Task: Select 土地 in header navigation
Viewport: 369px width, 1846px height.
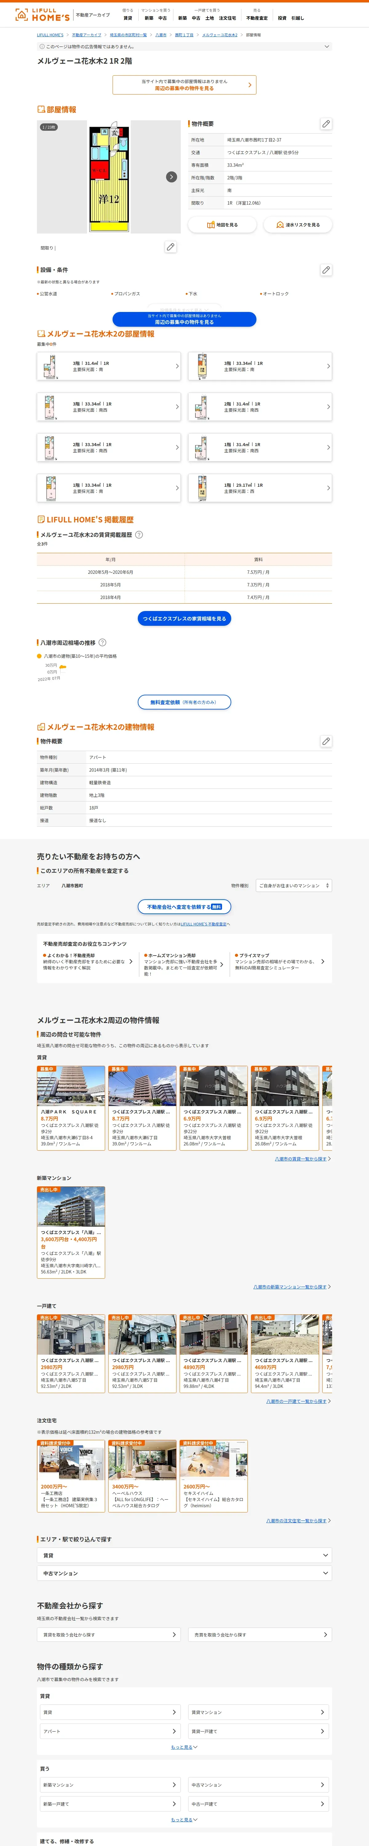Action: (209, 18)
